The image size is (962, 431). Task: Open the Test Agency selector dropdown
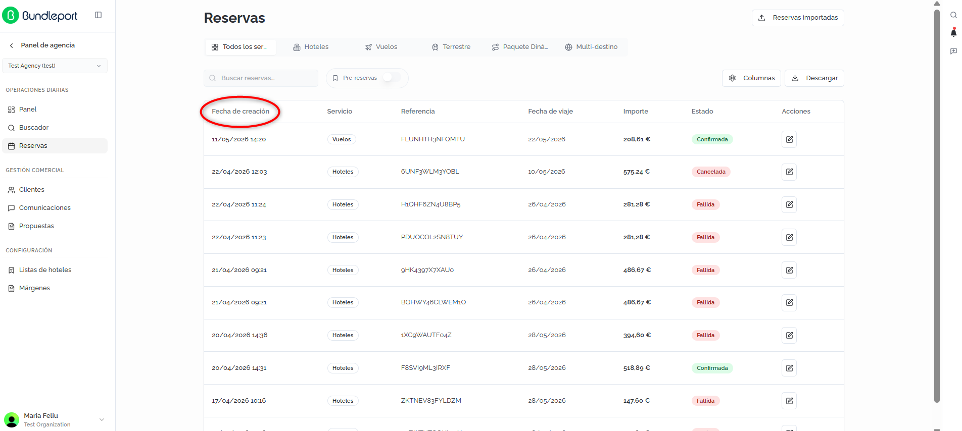55,66
